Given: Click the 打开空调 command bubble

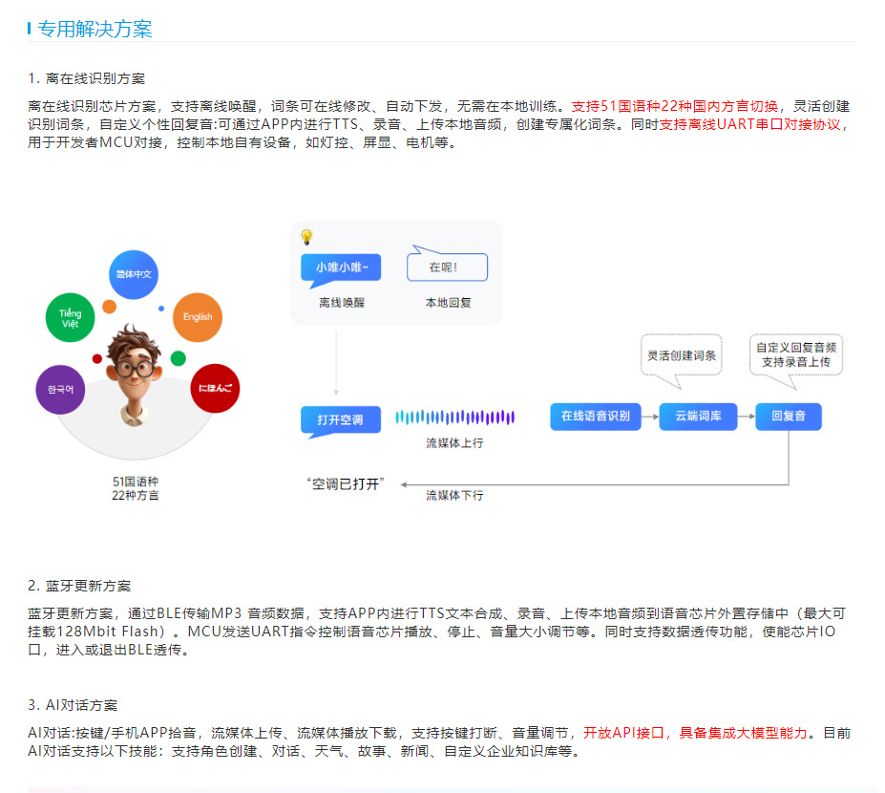Looking at the screenshot, I should click(340, 421).
